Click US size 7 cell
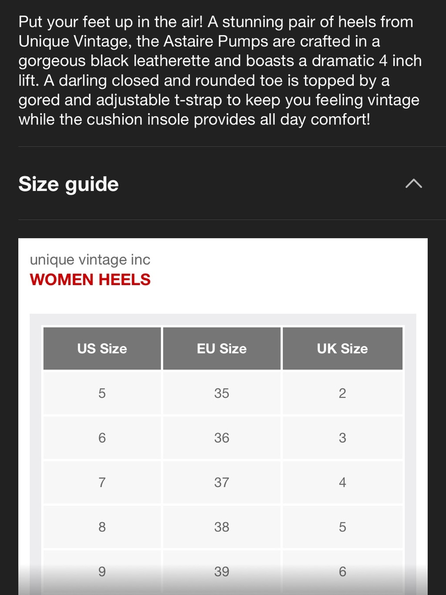The image size is (446, 595). tap(102, 483)
